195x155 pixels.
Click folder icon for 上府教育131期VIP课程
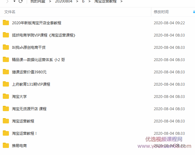click(6, 84)
